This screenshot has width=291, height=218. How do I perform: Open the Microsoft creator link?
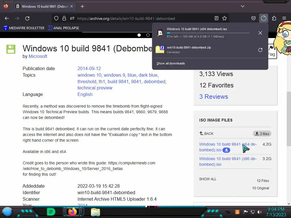pyautogui.click(x=38, y=56)
